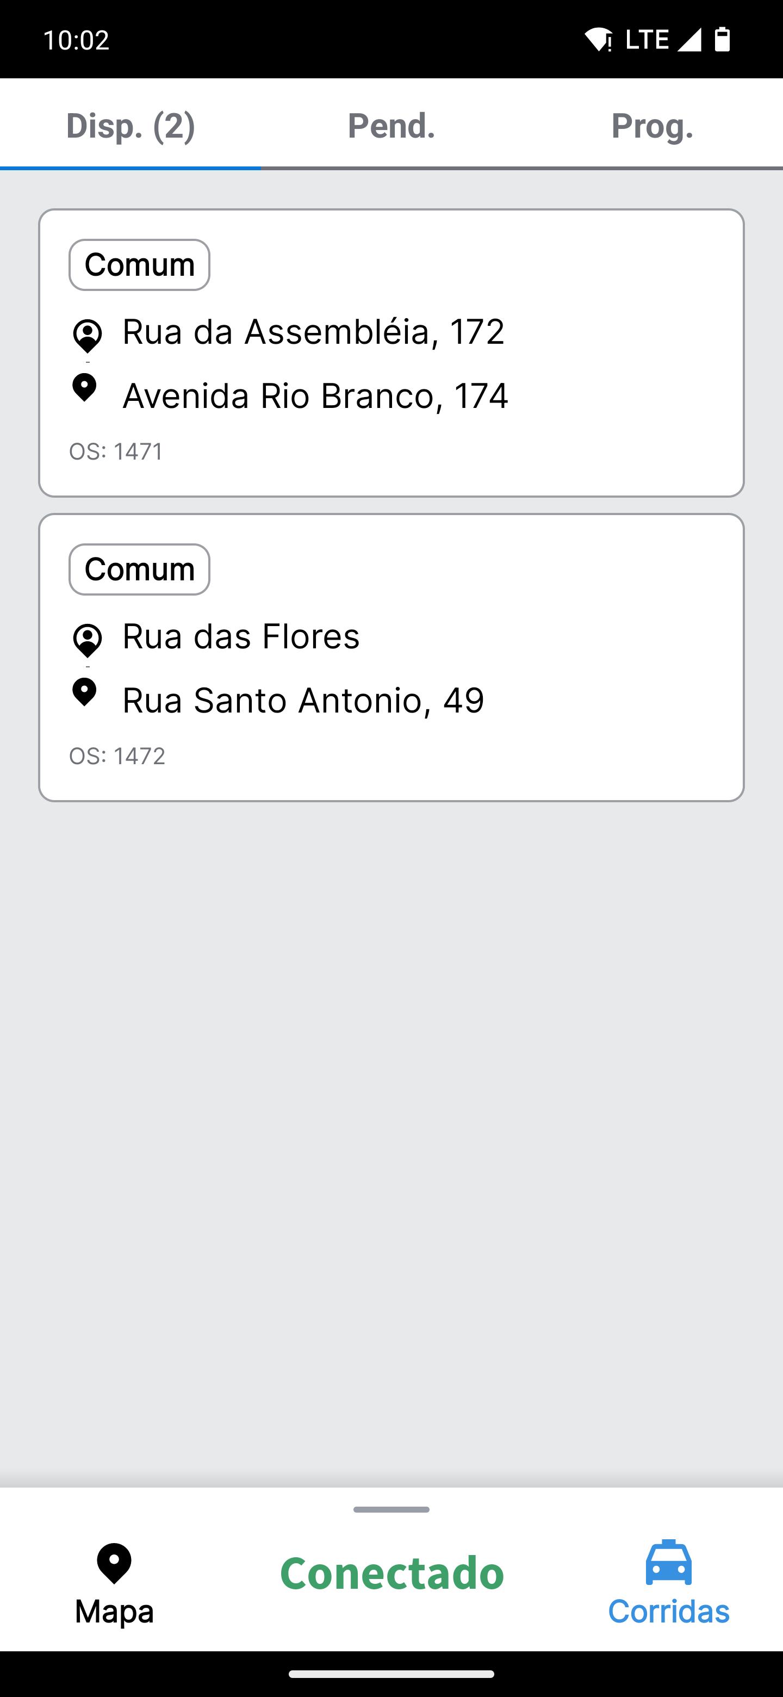Open ride to Avenida Rio Branco, 174
783x1697 pixels.
315,396
